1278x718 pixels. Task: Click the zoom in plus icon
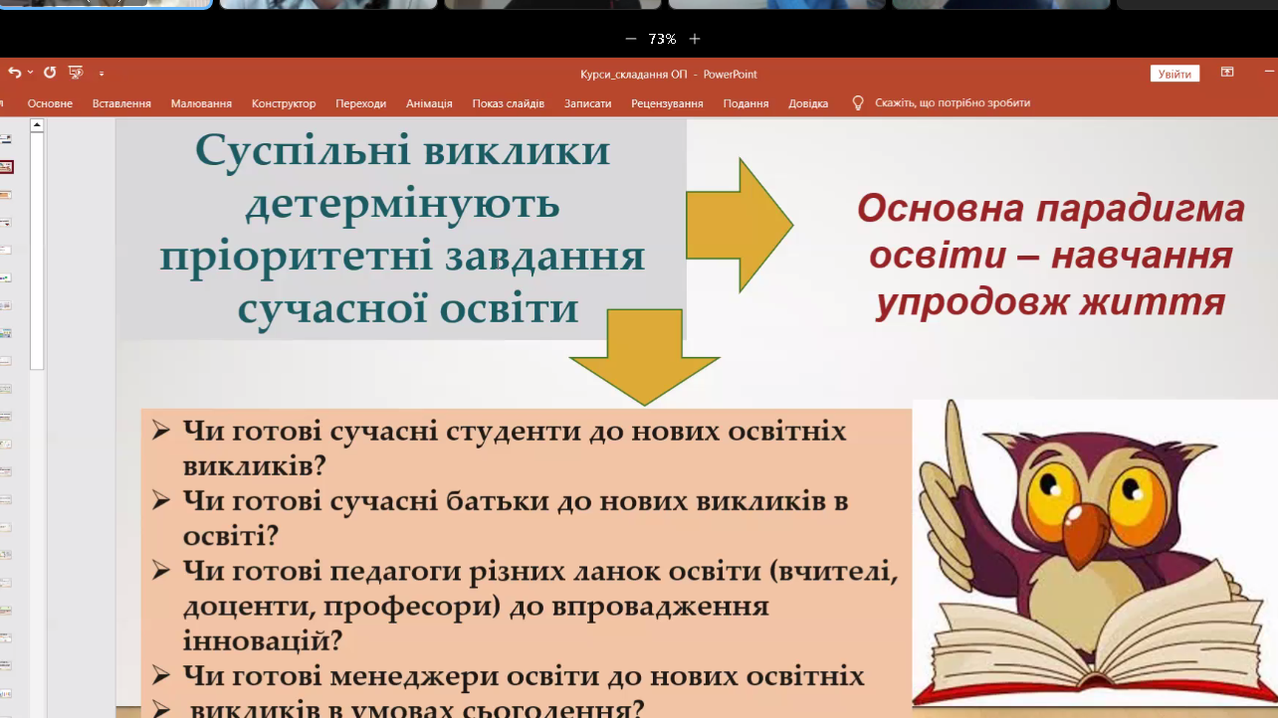click(695, 39)
